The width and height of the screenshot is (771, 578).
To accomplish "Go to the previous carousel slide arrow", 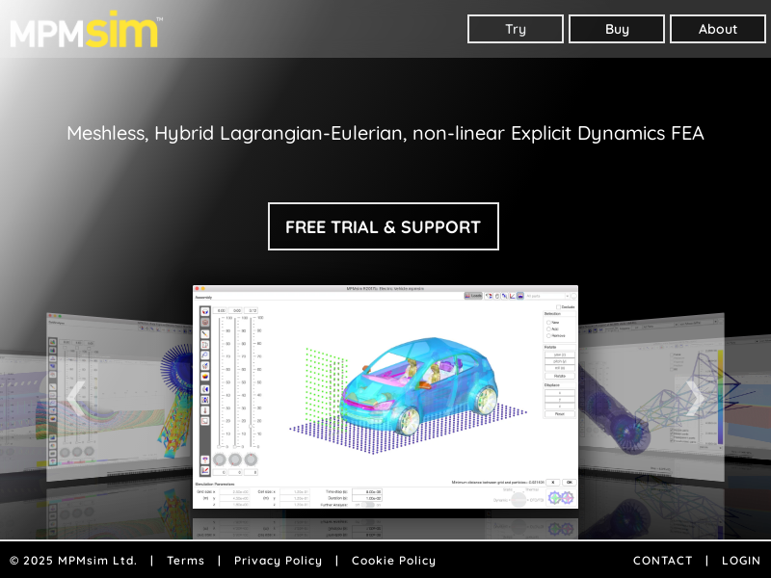I will [75, 398].
